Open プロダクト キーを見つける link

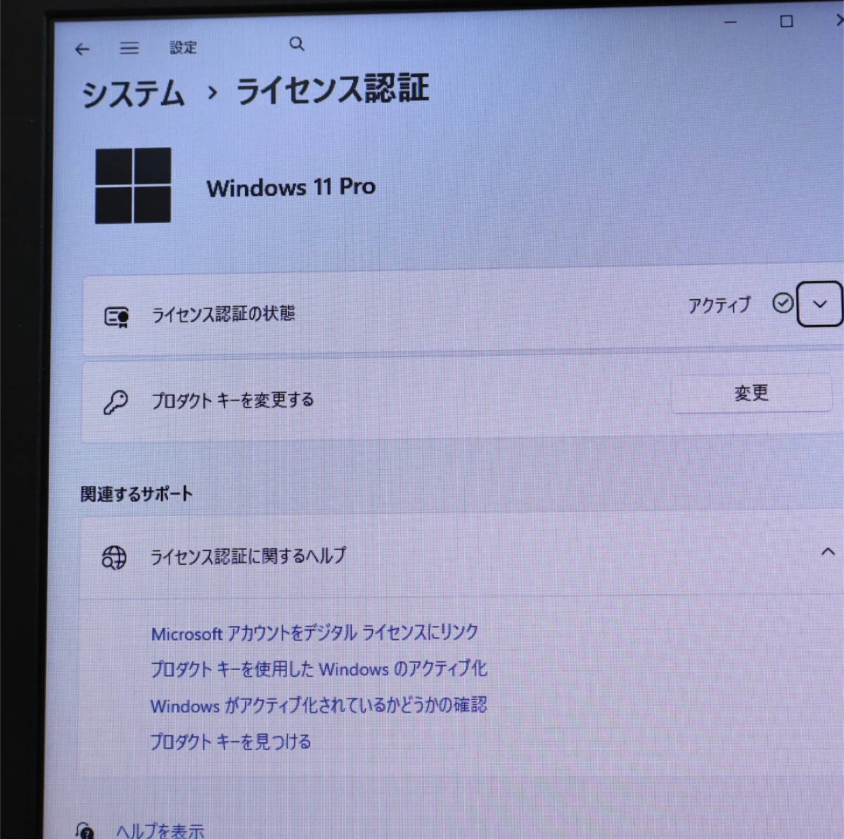point(231,742)
